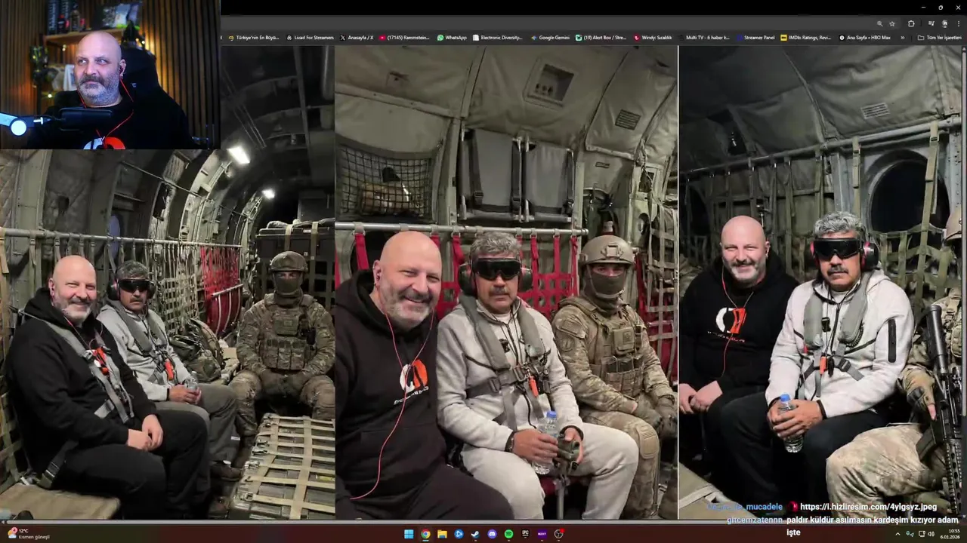The width and height of the screenshot is (967, 543).
Task: Open the WhatsApp bookmark
Action: click(452, 37)
